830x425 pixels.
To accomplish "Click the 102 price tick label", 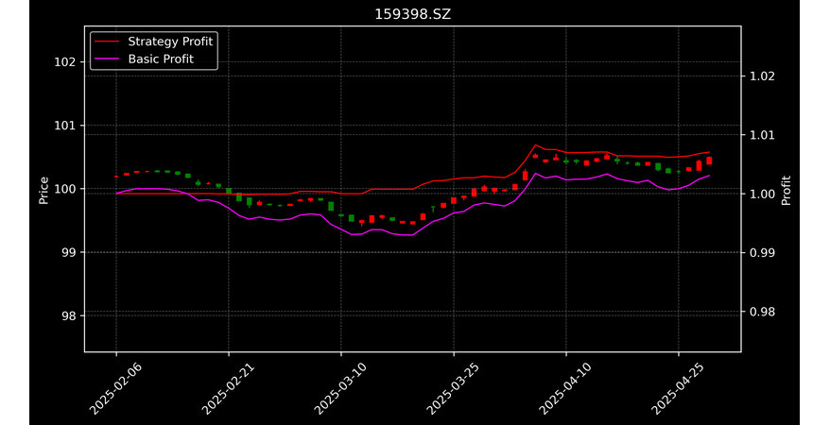I will (x=63, y=61).
